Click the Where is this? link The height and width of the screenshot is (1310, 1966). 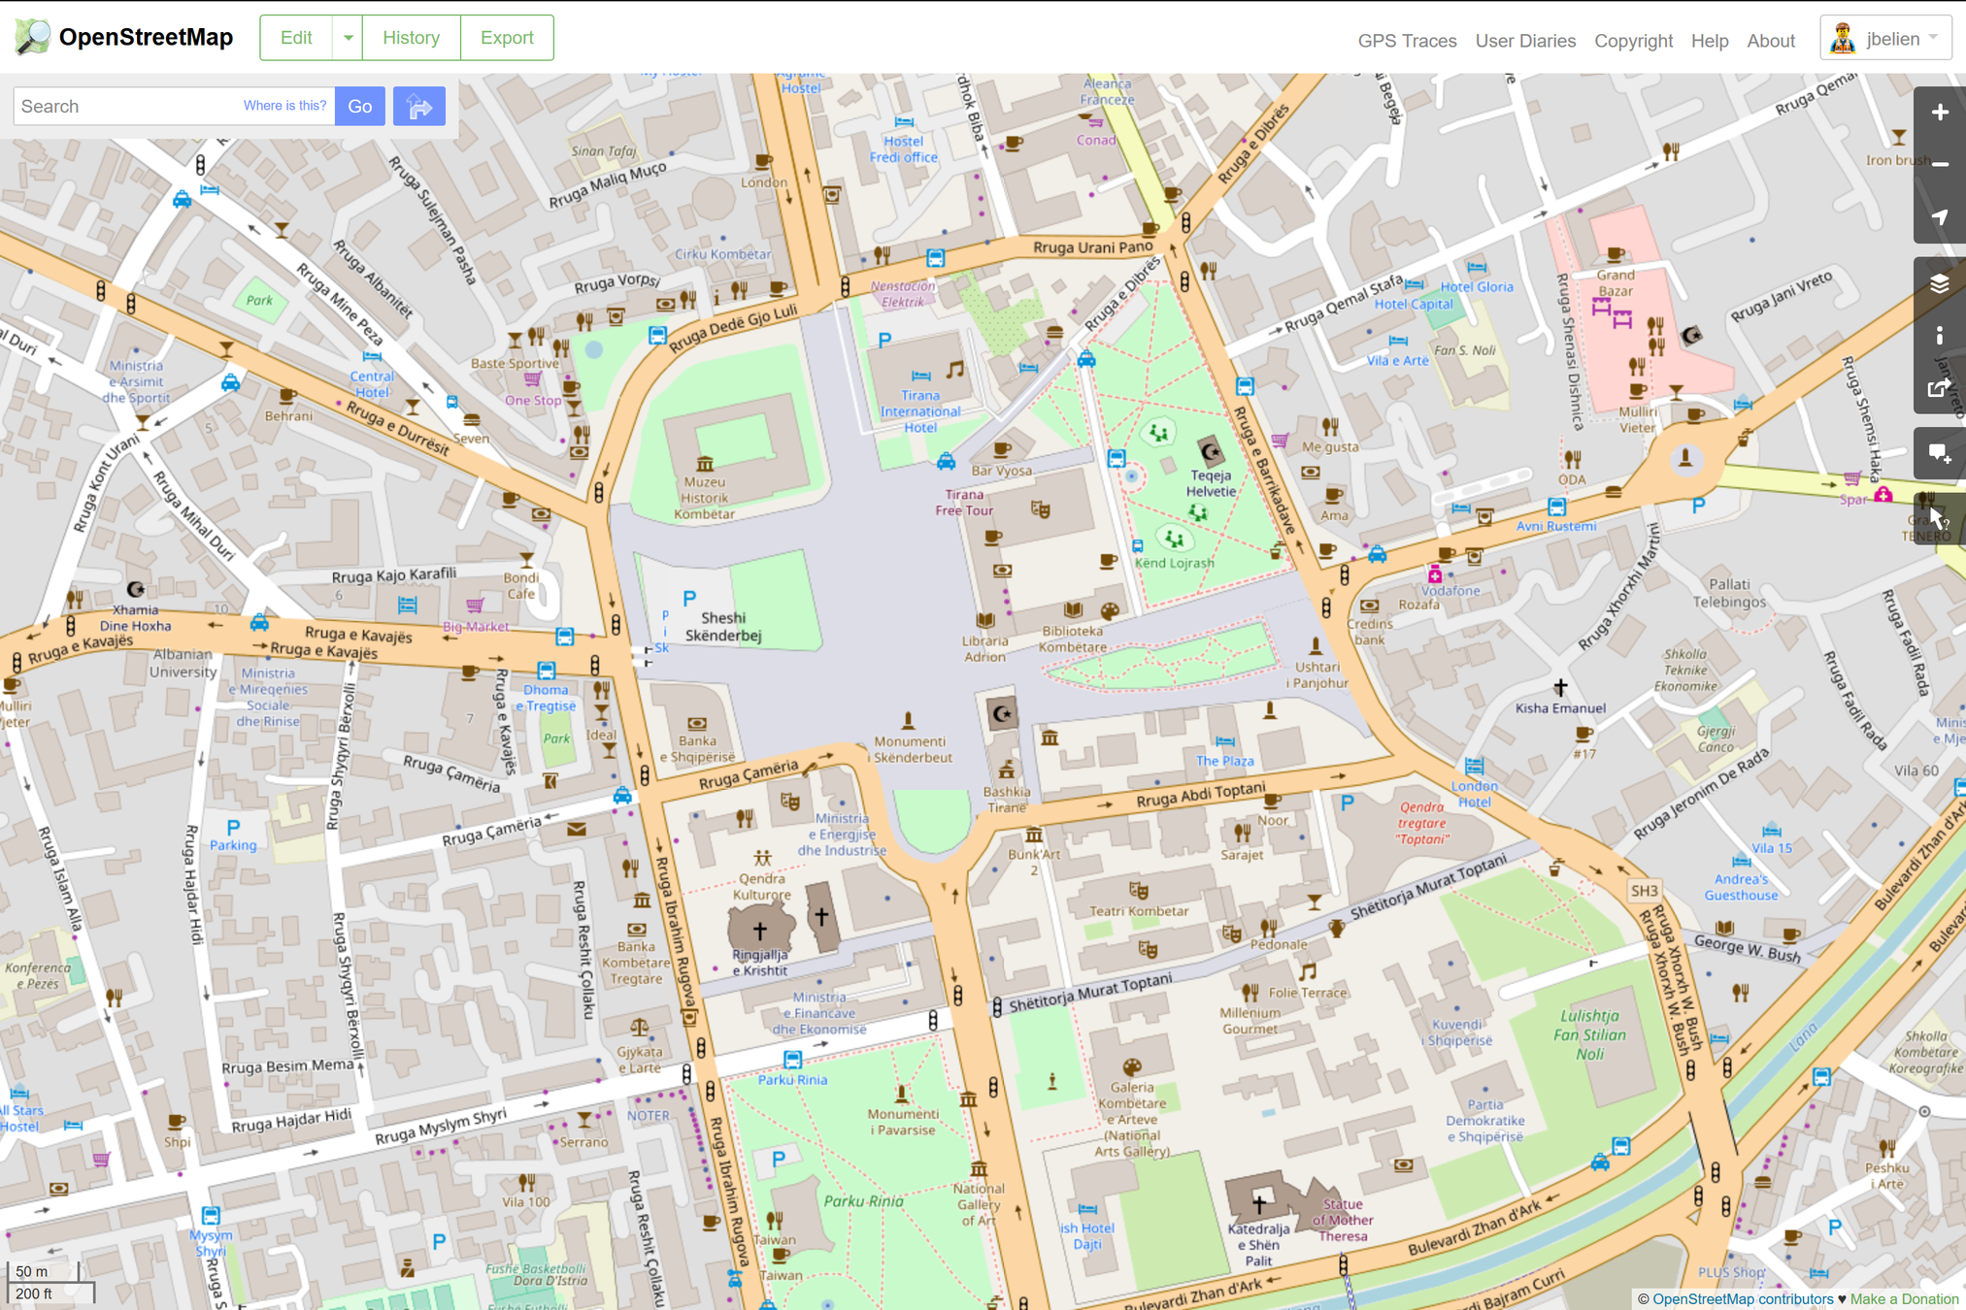click(284, 106)
